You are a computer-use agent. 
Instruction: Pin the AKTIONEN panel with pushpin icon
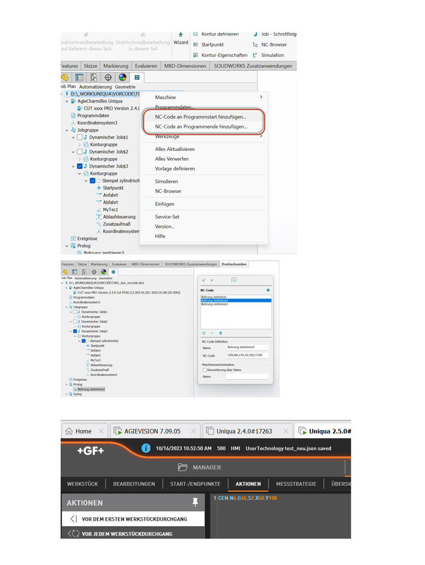point(195,502)
